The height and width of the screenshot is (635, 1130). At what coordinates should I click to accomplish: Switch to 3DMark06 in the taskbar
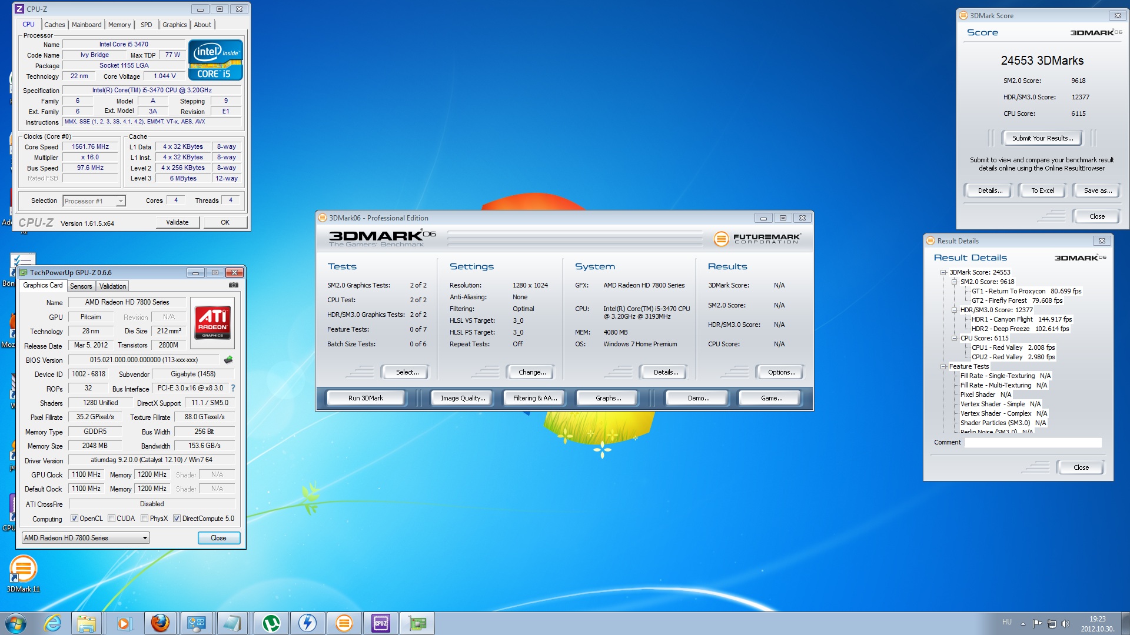344,623
